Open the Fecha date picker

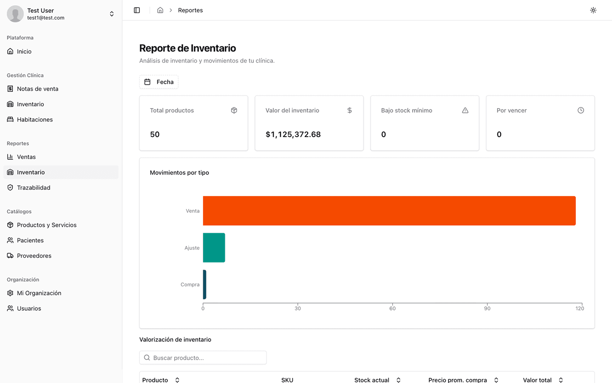(x=159, y=82)
